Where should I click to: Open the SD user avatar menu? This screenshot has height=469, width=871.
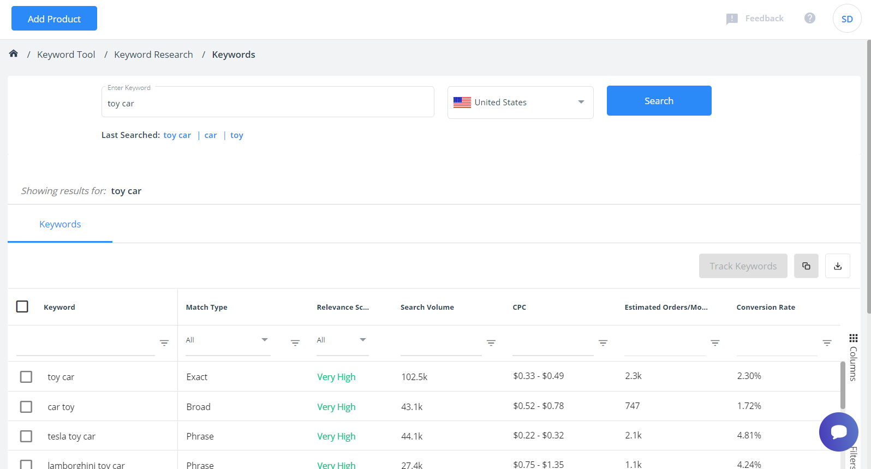pos(847,19)
